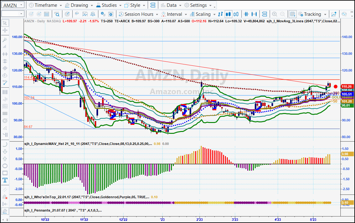This screenshot has height=223, width=355.
Task: Click the OHLC bar chart style icon
Action: coord(220,14)
